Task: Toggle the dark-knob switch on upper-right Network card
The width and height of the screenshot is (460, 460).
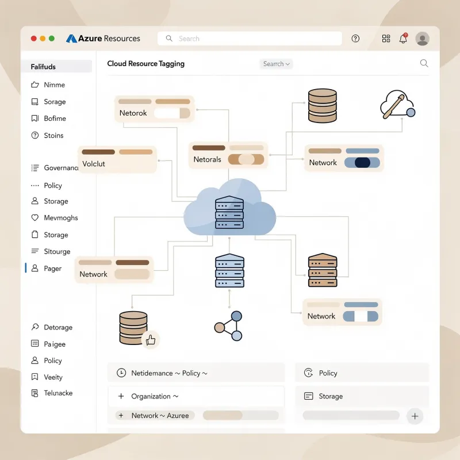Action: click(x=362, y=163)
